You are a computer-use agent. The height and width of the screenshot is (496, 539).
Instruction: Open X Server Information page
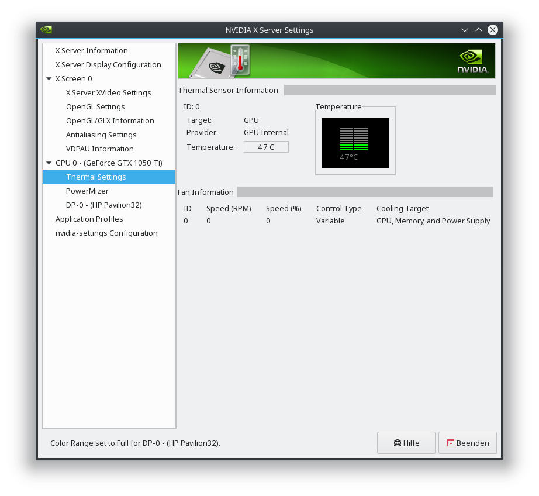click(91, 50)
